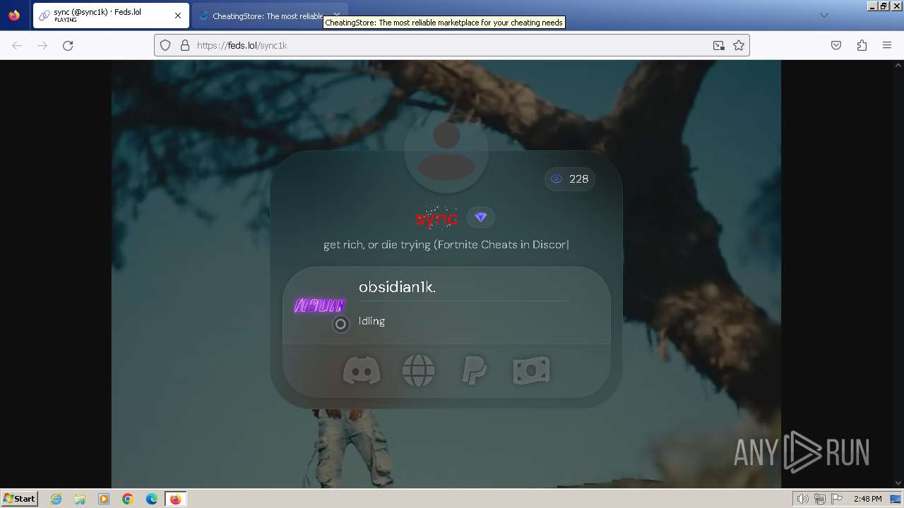Open File Explorer from the taskbar
The image size is (904, 508).
[x=80, y=499]
